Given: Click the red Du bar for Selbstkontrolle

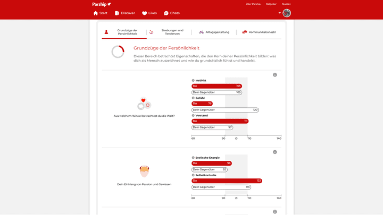Looking at the screenshot, I should point(227,180).
